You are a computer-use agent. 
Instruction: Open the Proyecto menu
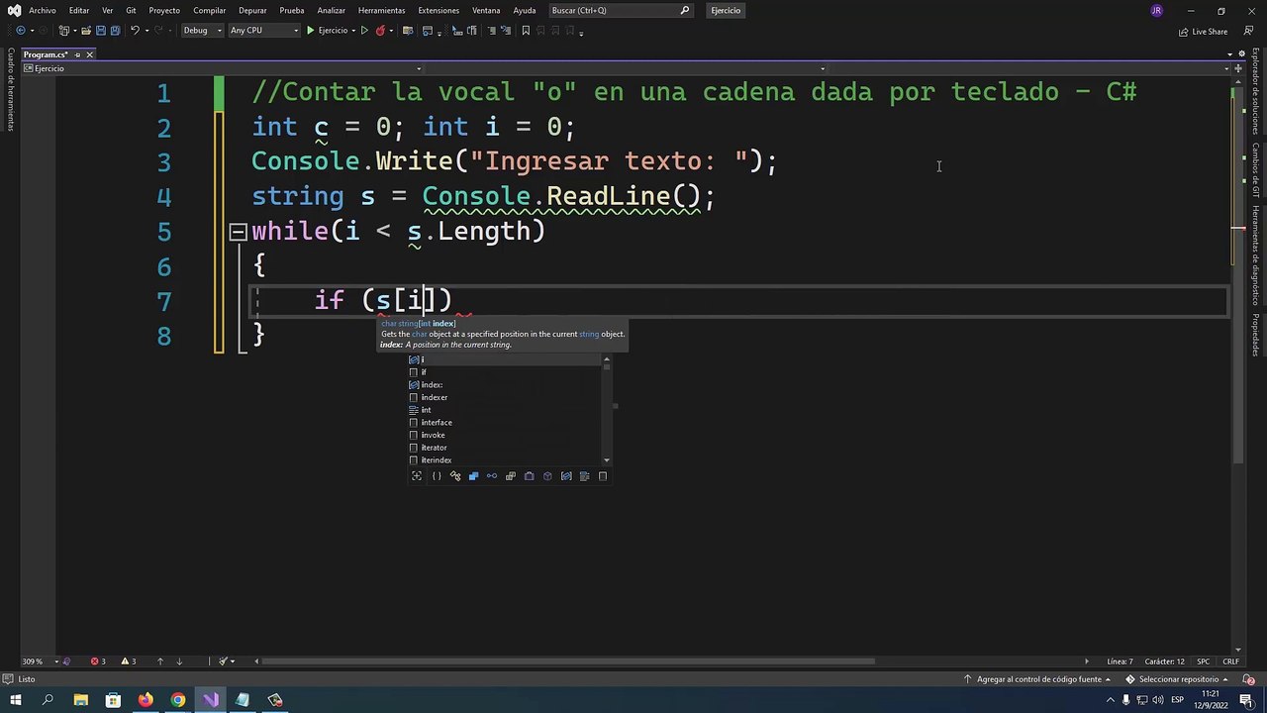coord(164,10)
